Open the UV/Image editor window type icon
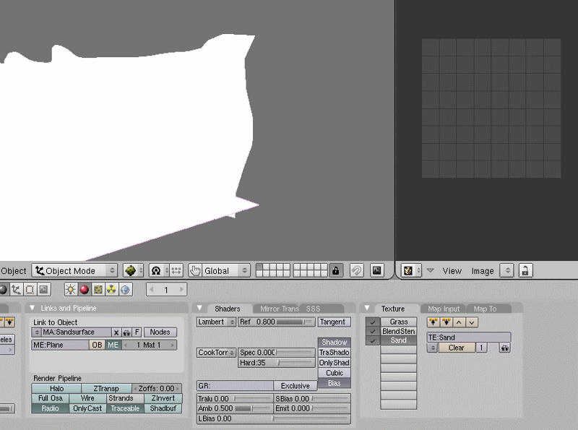578x430 pixels. tap(410, 271)
